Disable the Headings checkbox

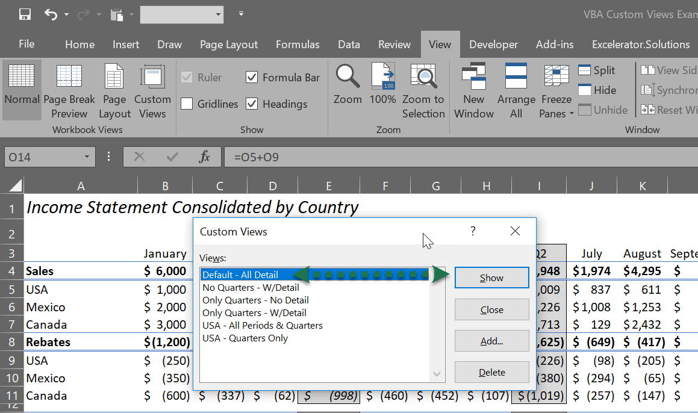click(x=252, y=104)
